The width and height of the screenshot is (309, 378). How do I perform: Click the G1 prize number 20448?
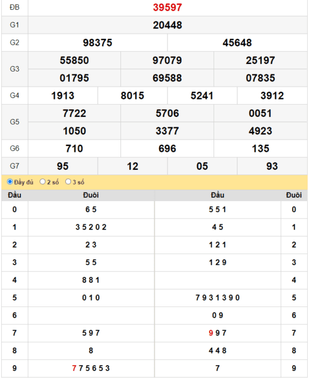(x=168, y=25)
